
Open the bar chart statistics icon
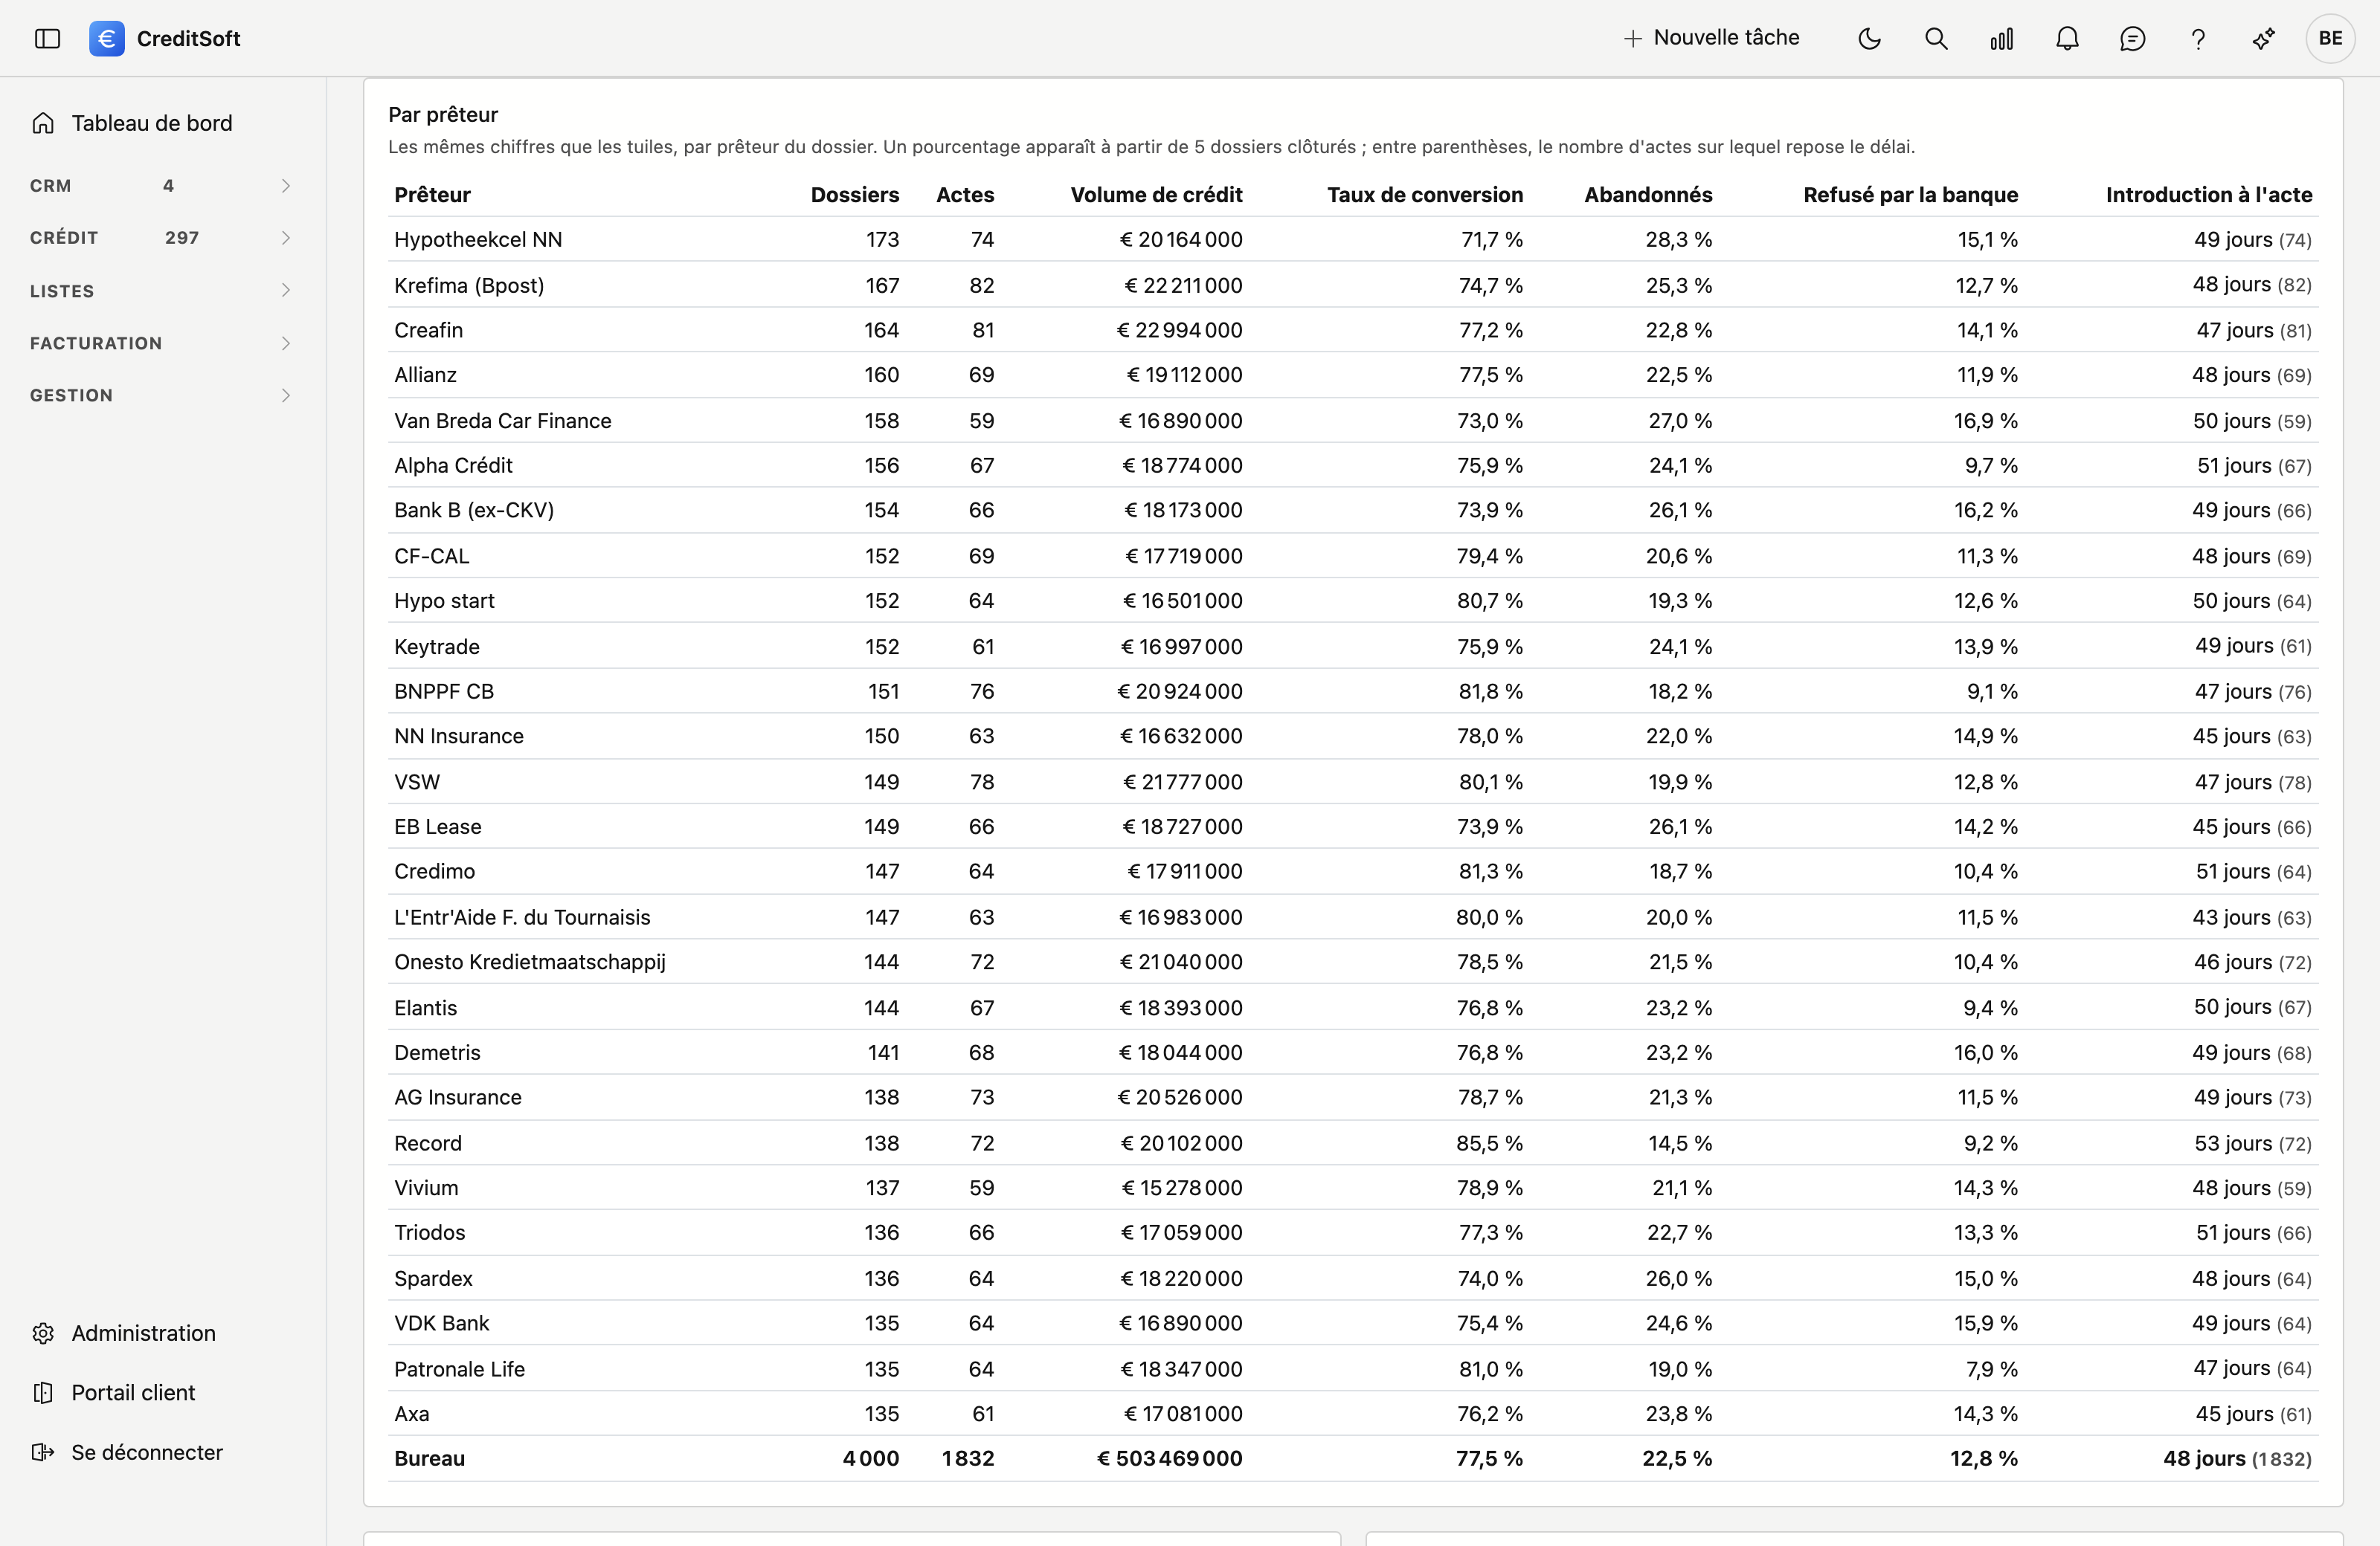[2002, 39]
